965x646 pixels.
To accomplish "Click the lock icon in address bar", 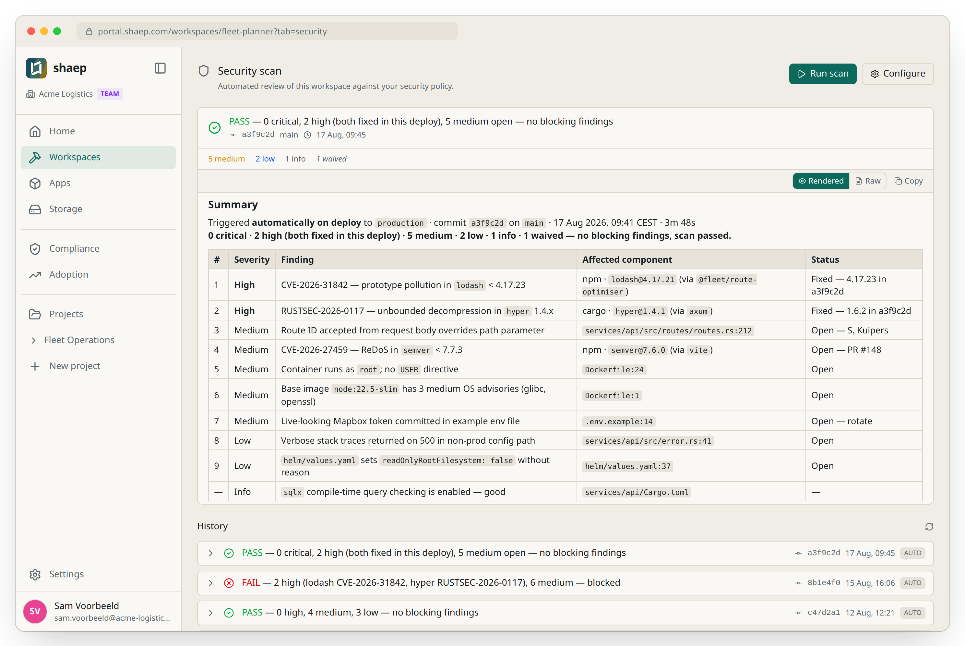I will pos(89,31).
